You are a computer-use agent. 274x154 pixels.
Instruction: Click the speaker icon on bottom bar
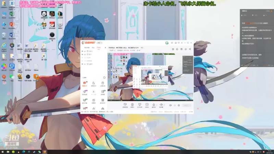tap(161, 105)
